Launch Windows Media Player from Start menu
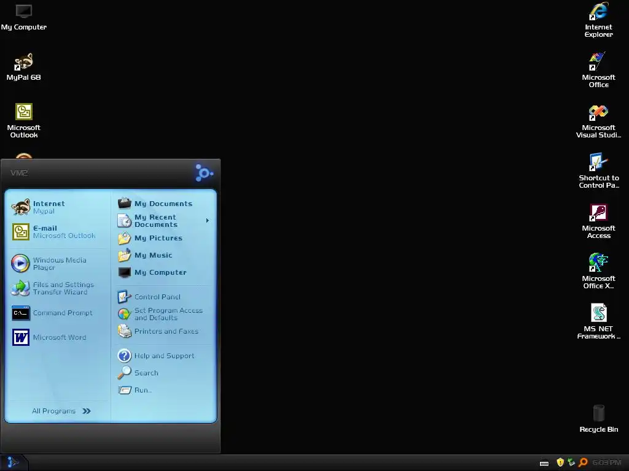Viewport: 629px width, 471px height. 57,264
